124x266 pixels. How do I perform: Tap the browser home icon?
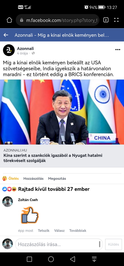(x=9, y=20)
